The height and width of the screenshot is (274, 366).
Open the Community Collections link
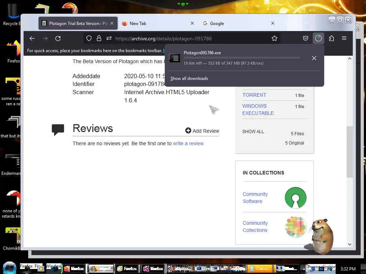[x=255, y=227]
